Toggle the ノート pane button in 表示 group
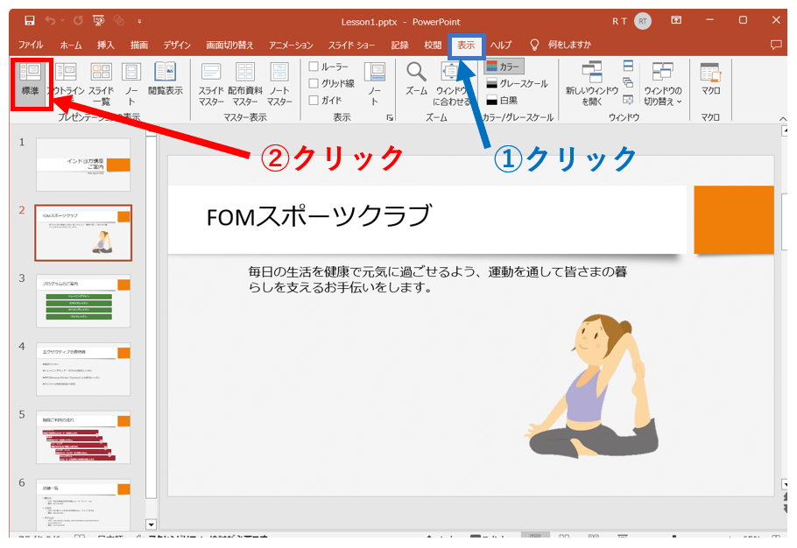This screenshot has height=548, width=797. [375, 84]
